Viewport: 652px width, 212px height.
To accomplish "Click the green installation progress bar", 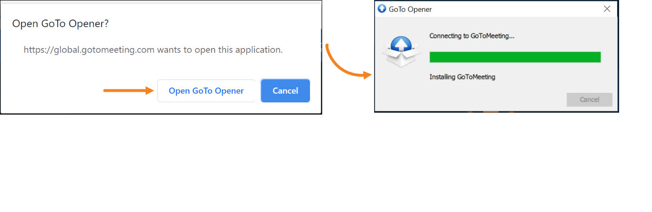I will coord(515,57).
